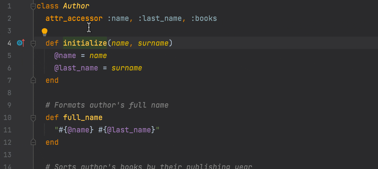Click the yellow lightbulb intention action icon

(x=45, y=32)
